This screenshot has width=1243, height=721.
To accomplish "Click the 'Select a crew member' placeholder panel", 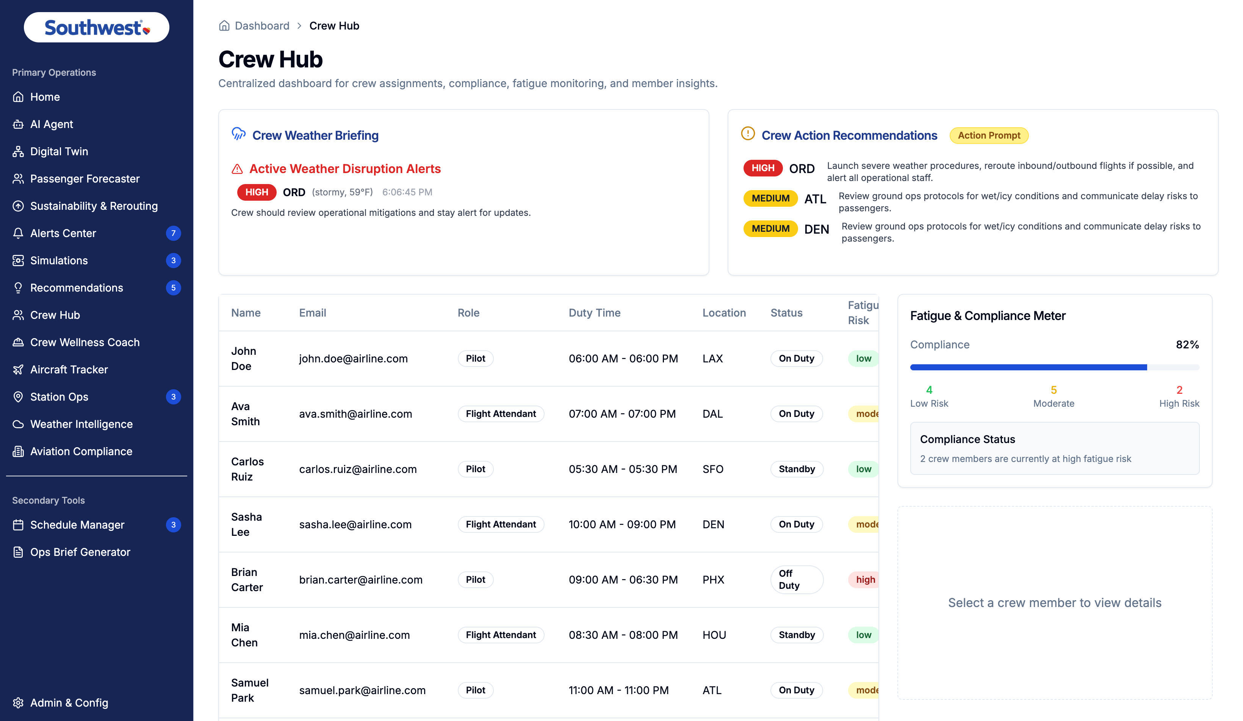I will click(1055, 603).
